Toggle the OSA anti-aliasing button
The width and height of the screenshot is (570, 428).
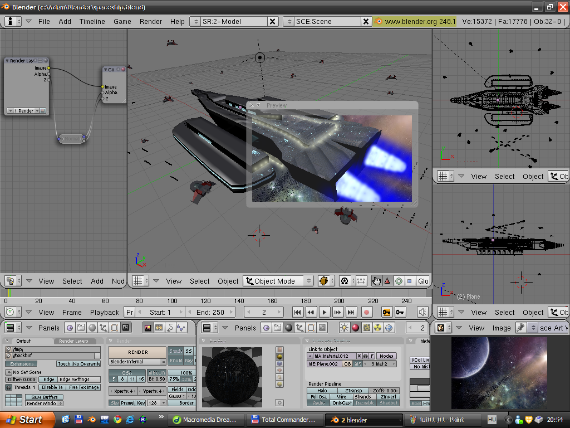(127, 372)
